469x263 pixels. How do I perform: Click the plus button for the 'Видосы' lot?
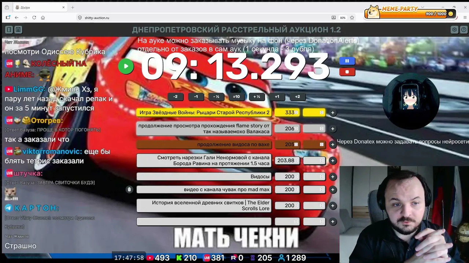click(x=333, y=177)
